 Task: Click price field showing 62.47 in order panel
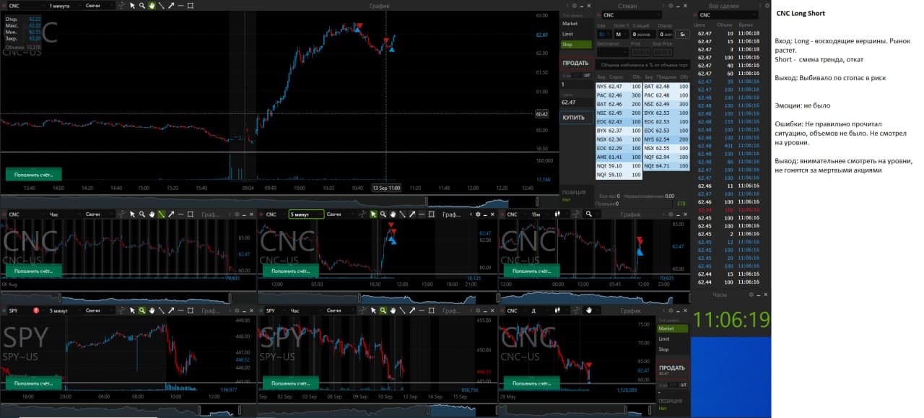[576, 103]
